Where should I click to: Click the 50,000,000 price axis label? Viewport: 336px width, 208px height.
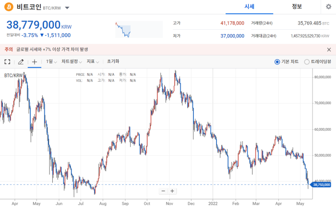point(323,155)
